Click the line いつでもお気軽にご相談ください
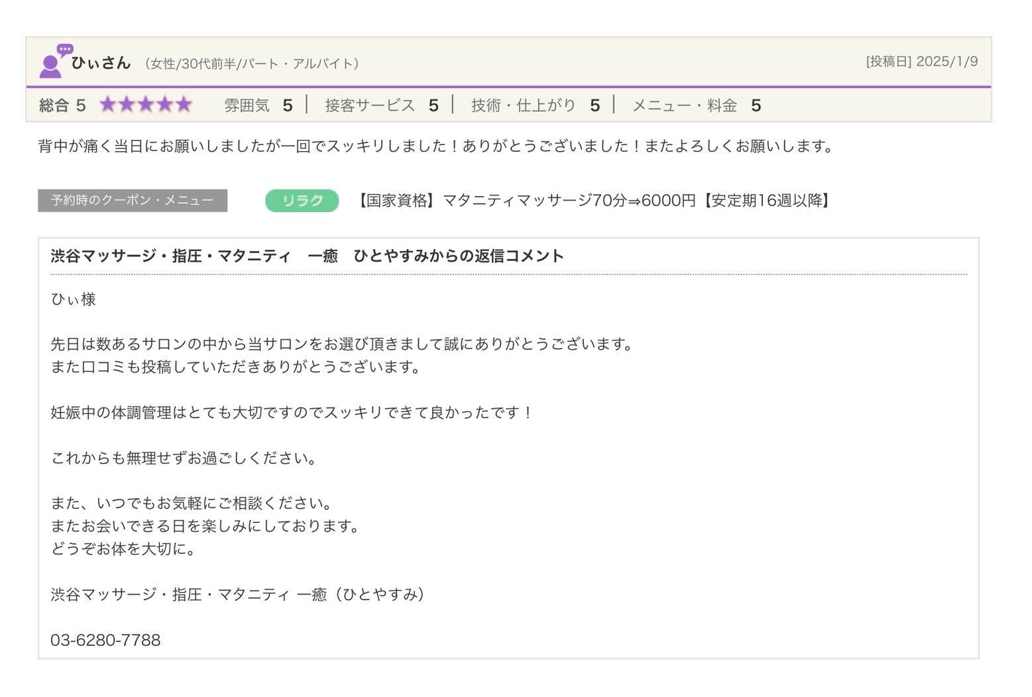The width and height of the screenshot is (1032, 697). pyautogui.click(x=192, y=504)
